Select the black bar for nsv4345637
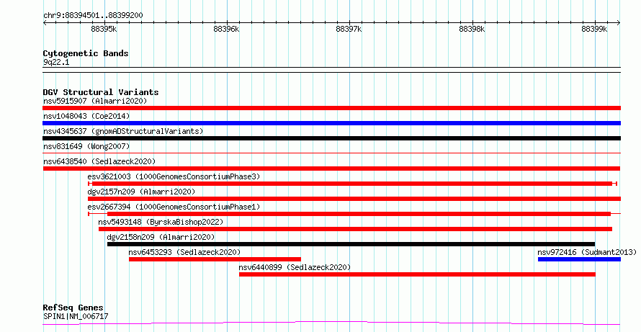 click(331, 138)
